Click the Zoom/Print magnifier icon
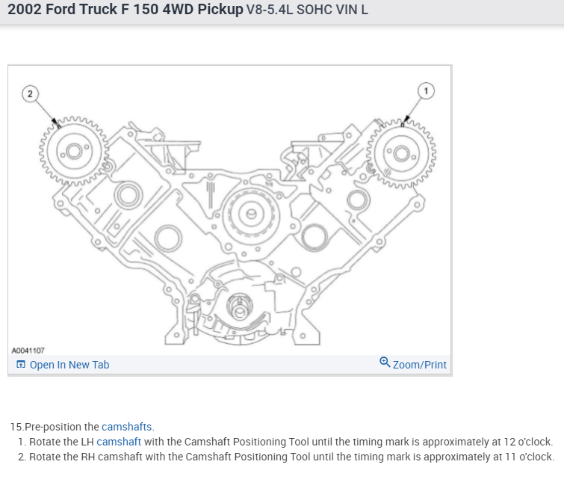 click(385, 362)
